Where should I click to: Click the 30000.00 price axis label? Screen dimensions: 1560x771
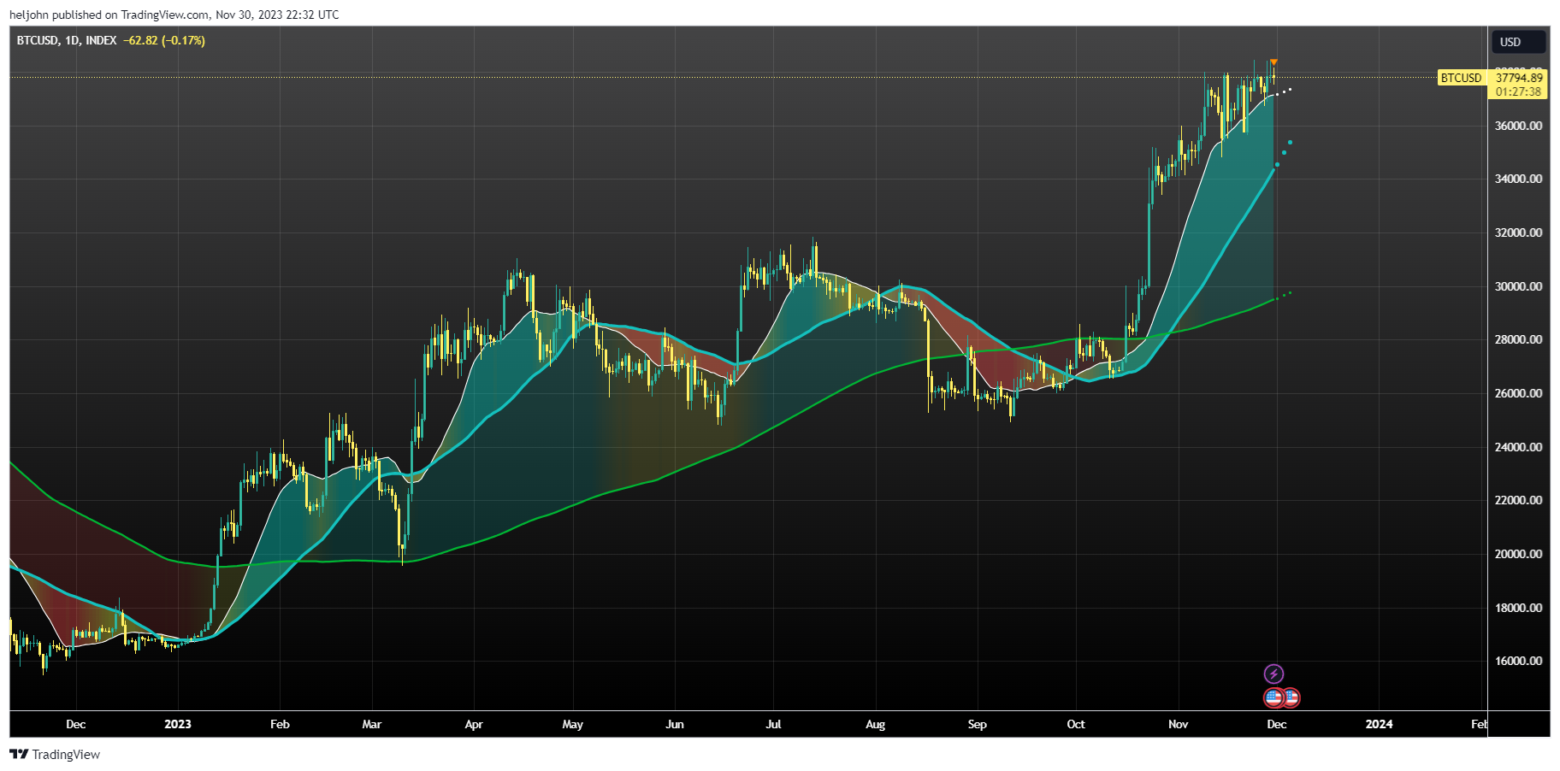1518,286
